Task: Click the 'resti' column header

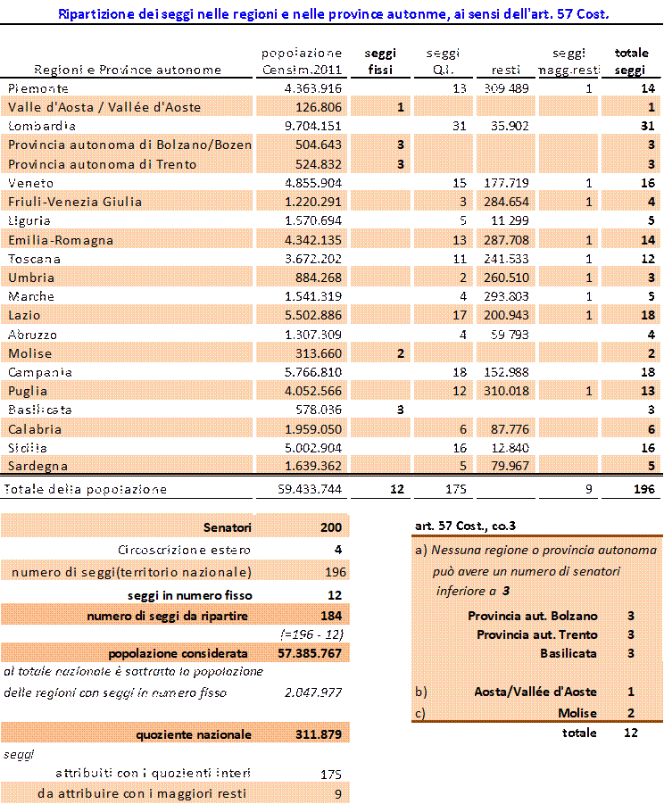Action: click(x=505, y=70)
